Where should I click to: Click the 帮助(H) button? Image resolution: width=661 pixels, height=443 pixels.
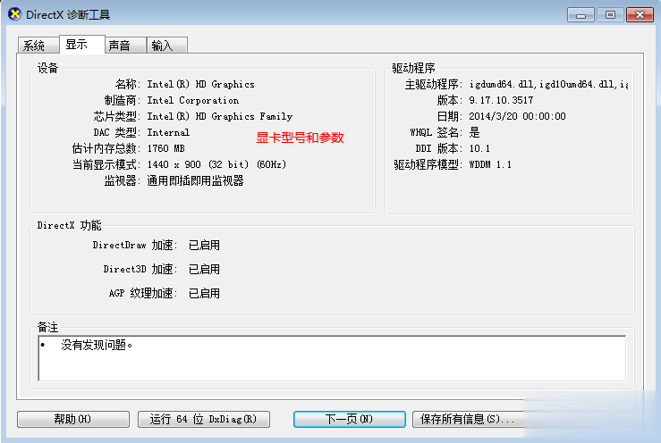73,419
